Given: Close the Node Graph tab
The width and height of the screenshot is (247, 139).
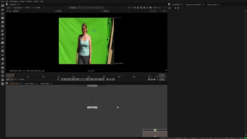Looking at the screenshot, I should 21,83.
